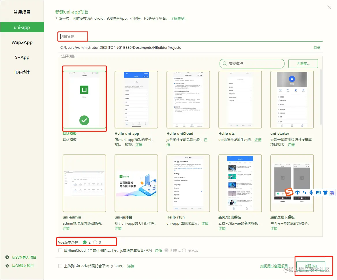Open 详情 link under Hello i18n
The height and width of the screenshot is (280, 337).
[x=205, y=223]
